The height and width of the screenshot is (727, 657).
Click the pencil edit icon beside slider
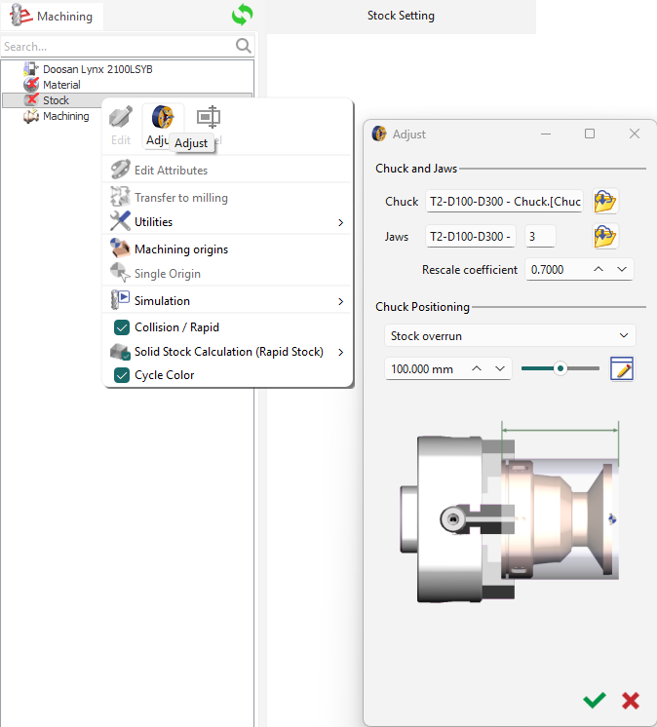click(x=621, y=368)
